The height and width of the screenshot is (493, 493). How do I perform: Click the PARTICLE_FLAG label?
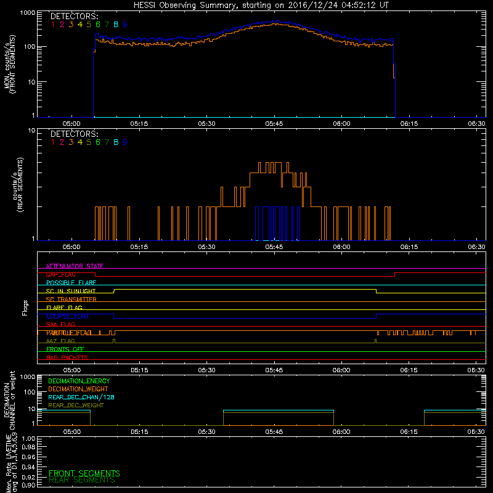coord(69,333)
